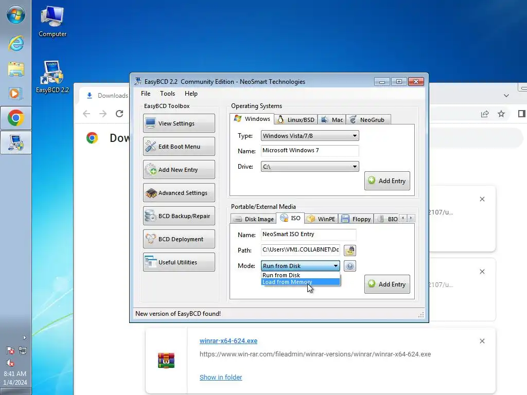The image size is (527, 395).
Task: Open winrar-x64-624.exe download link
Action: 228,341
